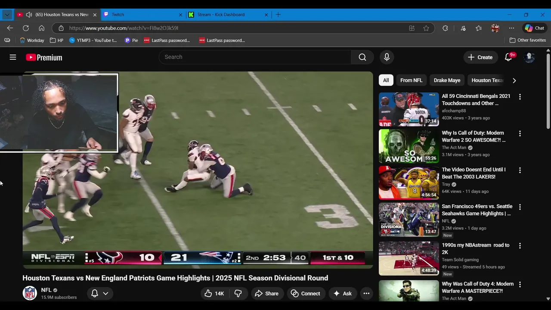This screenshot has width=551, height=310.
Task: Filter by From NFL chip
Action: click(x=411, y=81)
